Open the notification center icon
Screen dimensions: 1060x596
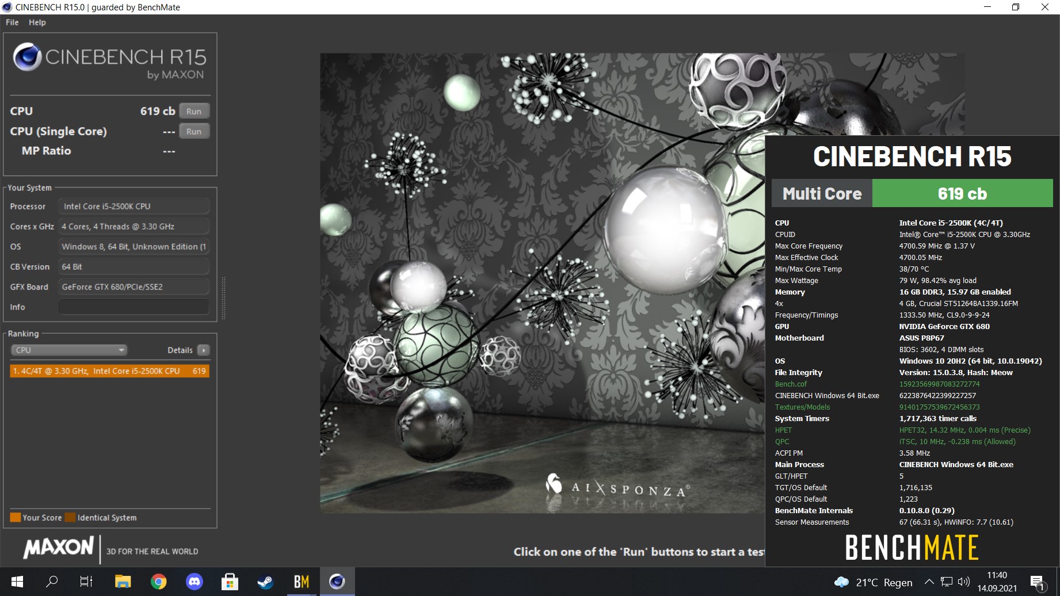1038,582
